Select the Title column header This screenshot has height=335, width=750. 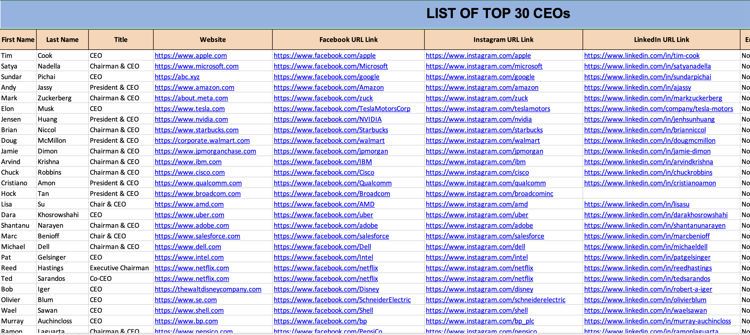(121, 40)
